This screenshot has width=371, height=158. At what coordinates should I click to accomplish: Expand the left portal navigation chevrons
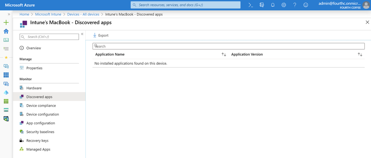point(9,14)
